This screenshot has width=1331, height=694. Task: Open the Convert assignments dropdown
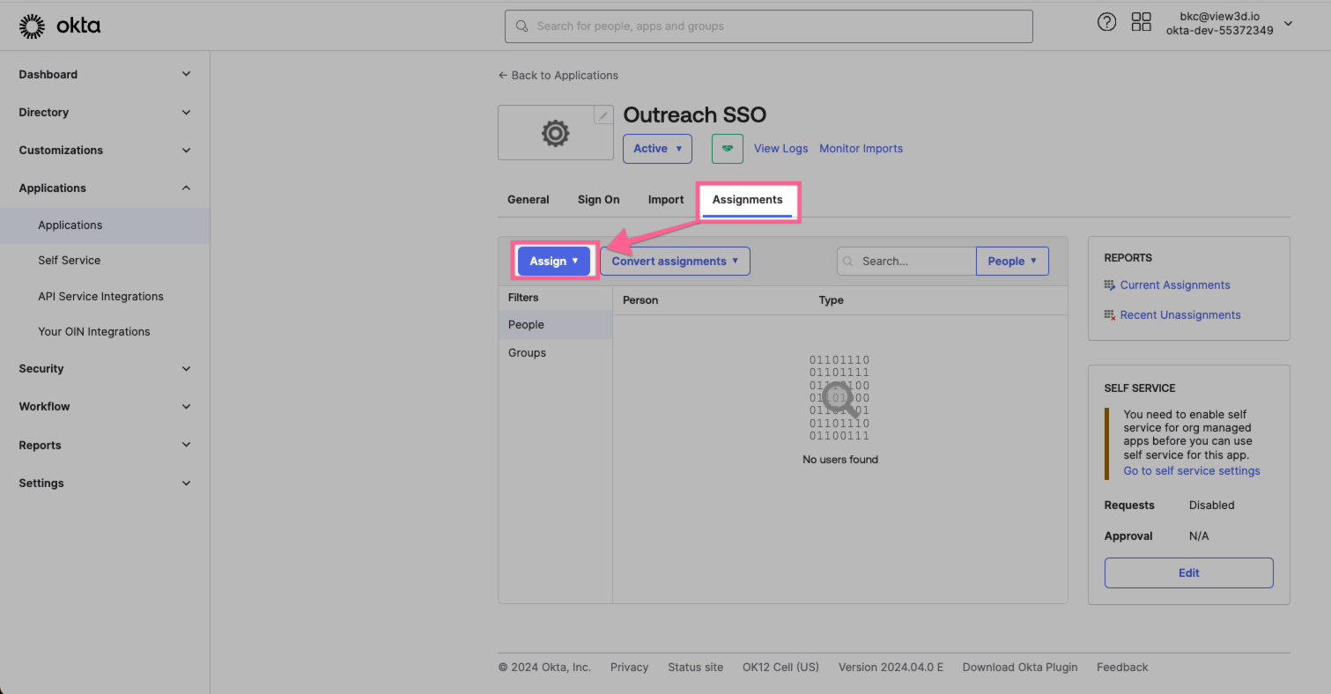(675, 262)
